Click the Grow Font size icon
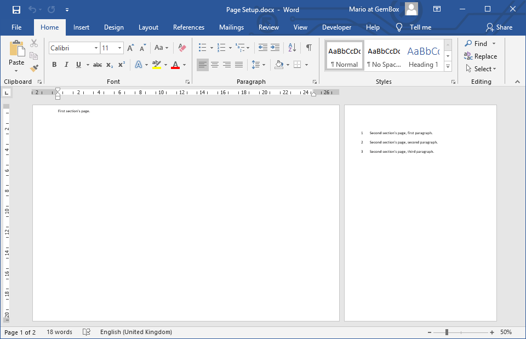 (130, 48)
